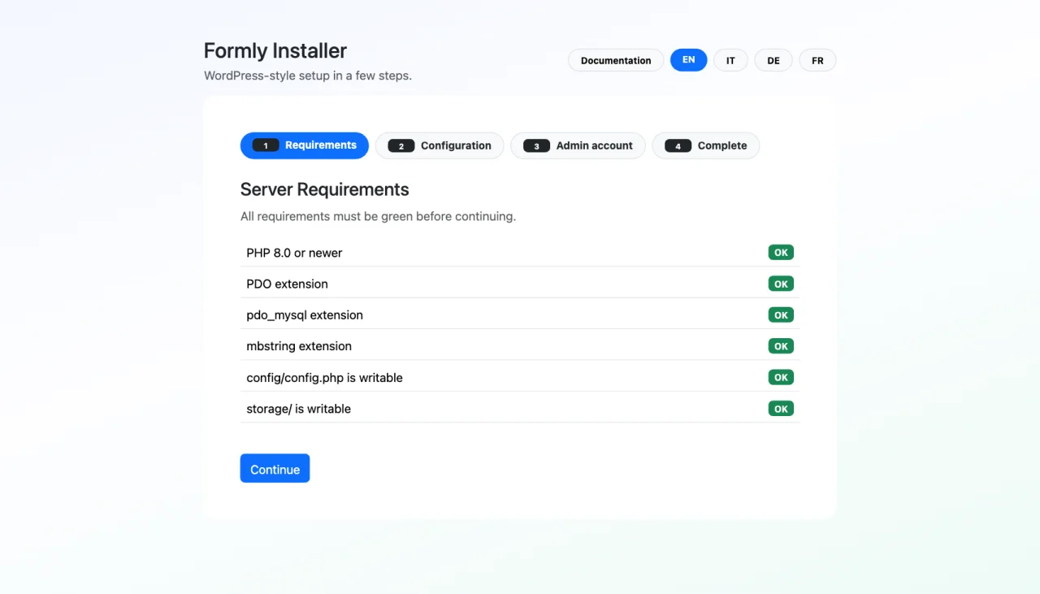Select EN language
This screenshot has height=594, width=1040.
688,60
